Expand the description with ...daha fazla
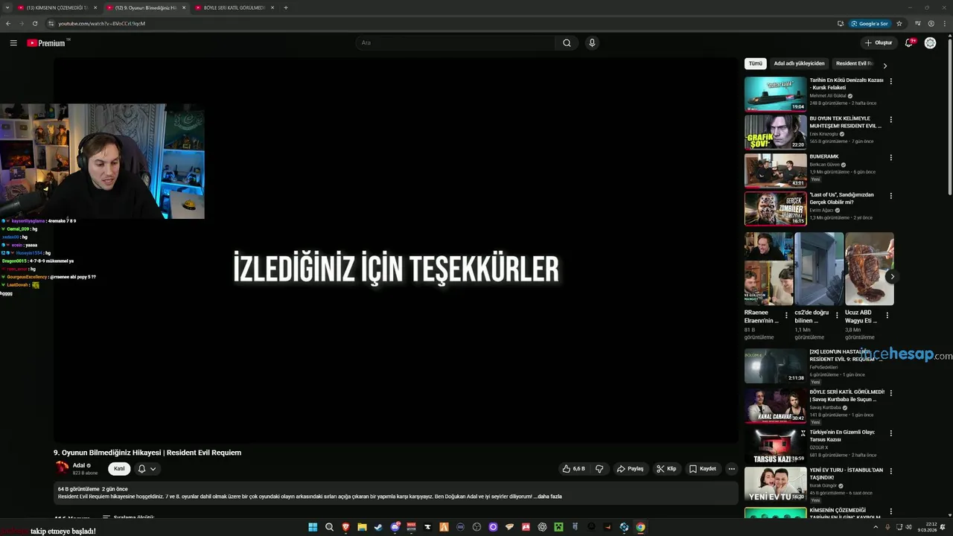953x536 pixels. click(x=549, y=497)
